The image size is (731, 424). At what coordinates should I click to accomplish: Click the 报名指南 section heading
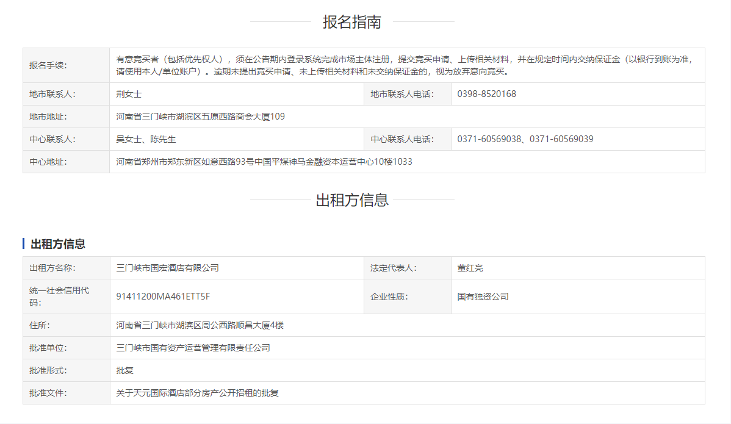[352, 22]
